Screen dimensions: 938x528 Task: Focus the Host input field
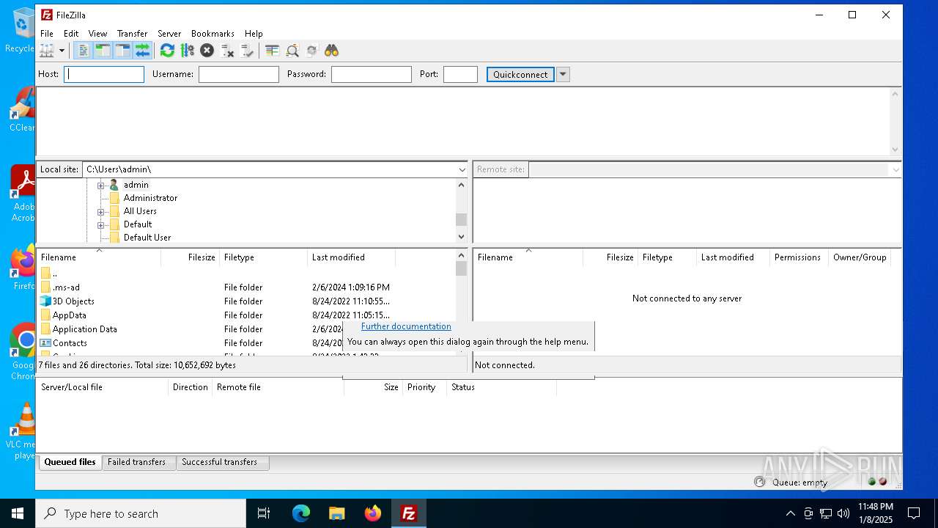104,74
